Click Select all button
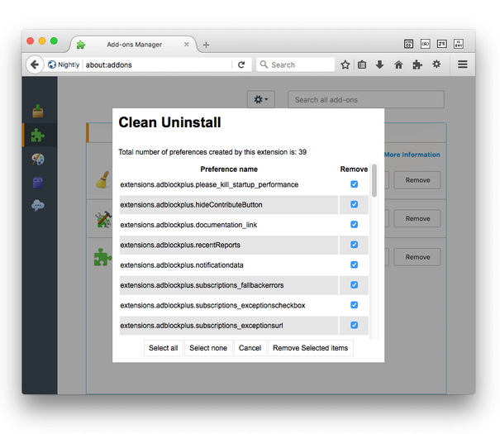500x434 pixels. tap(164, 348)
